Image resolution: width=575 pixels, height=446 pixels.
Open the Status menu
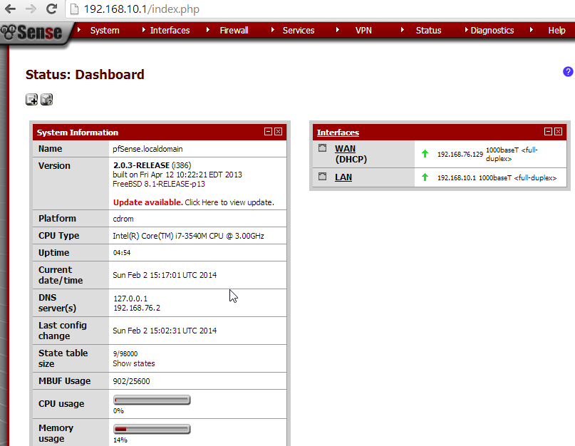(428, 31)
